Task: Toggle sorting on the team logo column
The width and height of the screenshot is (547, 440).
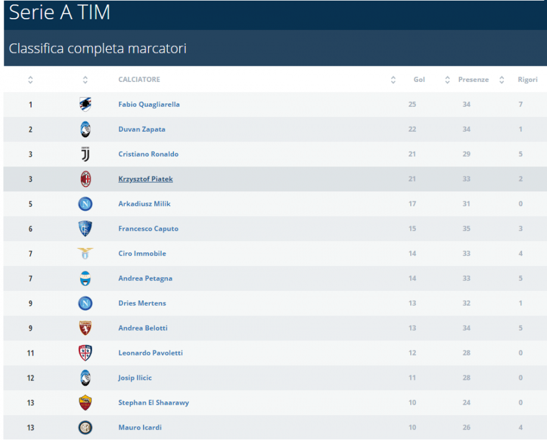Action: 85,80
